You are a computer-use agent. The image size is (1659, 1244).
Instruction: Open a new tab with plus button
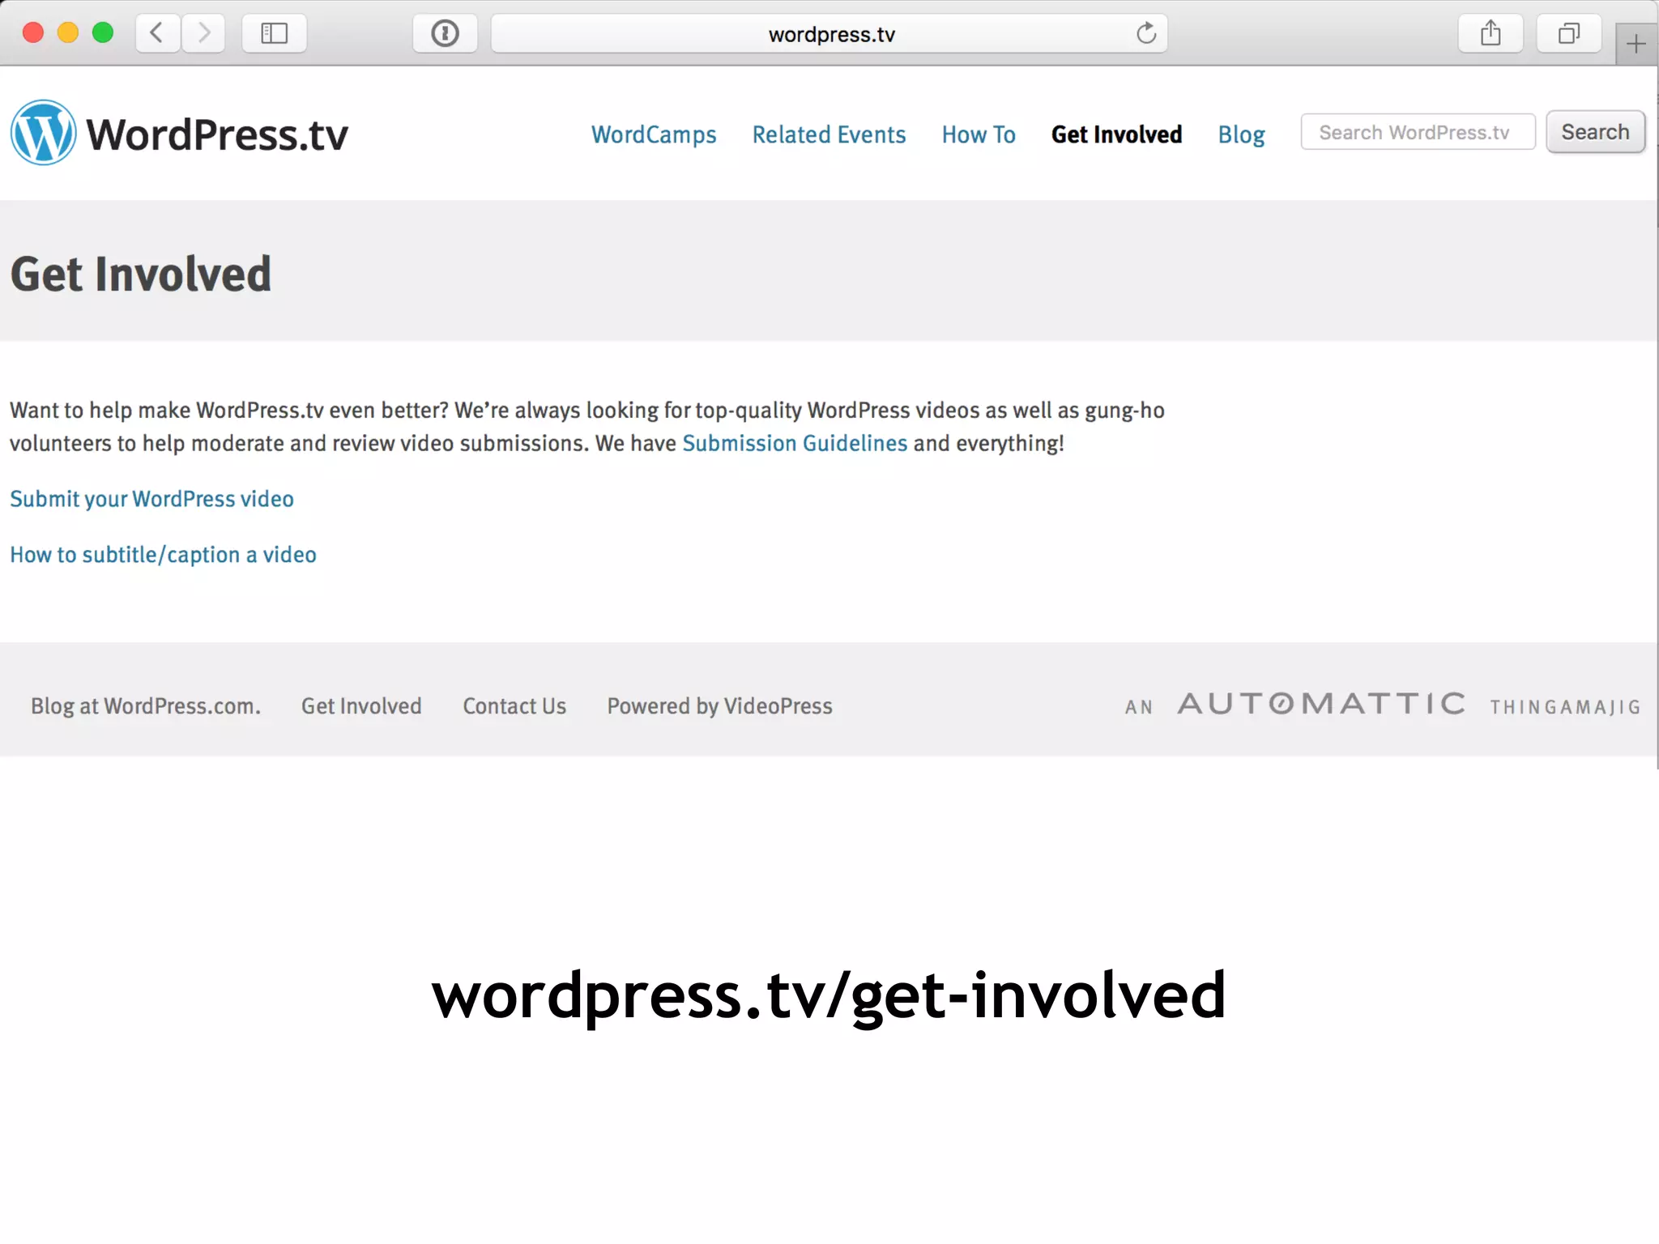[x=1636, y=45]
